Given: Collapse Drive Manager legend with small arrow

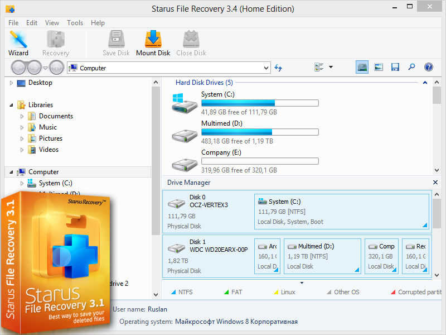Looking at the screenshot, I should (x=302, y=283).
